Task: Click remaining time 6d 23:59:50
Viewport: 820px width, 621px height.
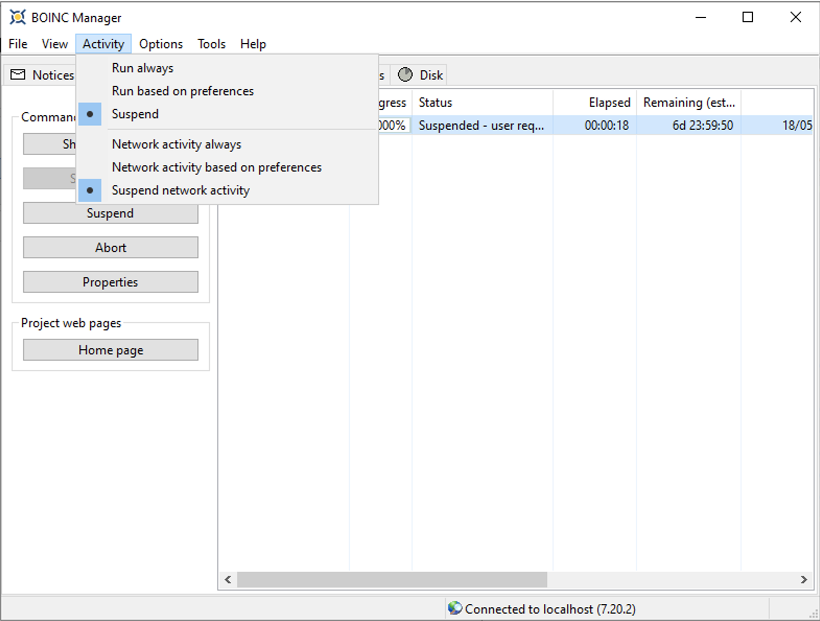Action: (x=703, y=125)
